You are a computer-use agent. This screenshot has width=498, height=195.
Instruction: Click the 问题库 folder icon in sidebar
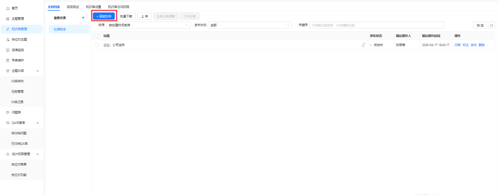8,112
